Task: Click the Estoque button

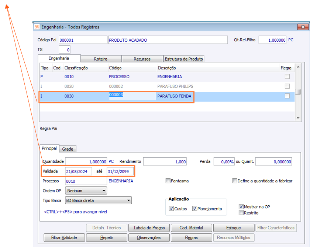Action: (234, 228)
